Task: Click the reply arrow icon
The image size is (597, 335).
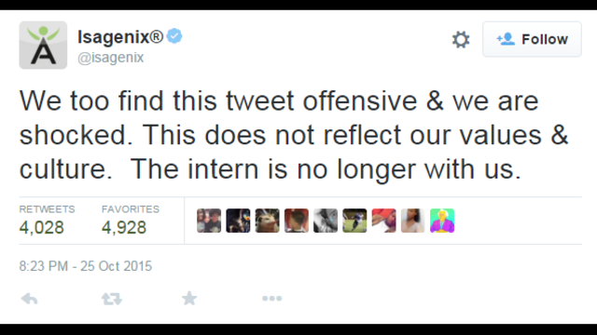Action: click(x=29, y=299)
